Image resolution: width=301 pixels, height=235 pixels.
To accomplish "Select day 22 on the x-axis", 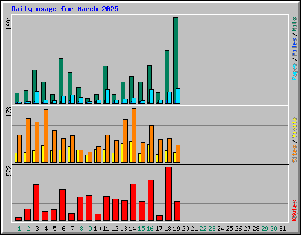I will (x=203, y=229).
